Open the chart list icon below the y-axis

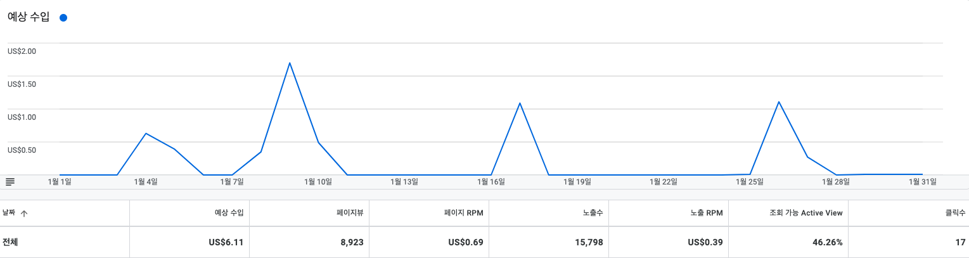(x=10, y=181)
